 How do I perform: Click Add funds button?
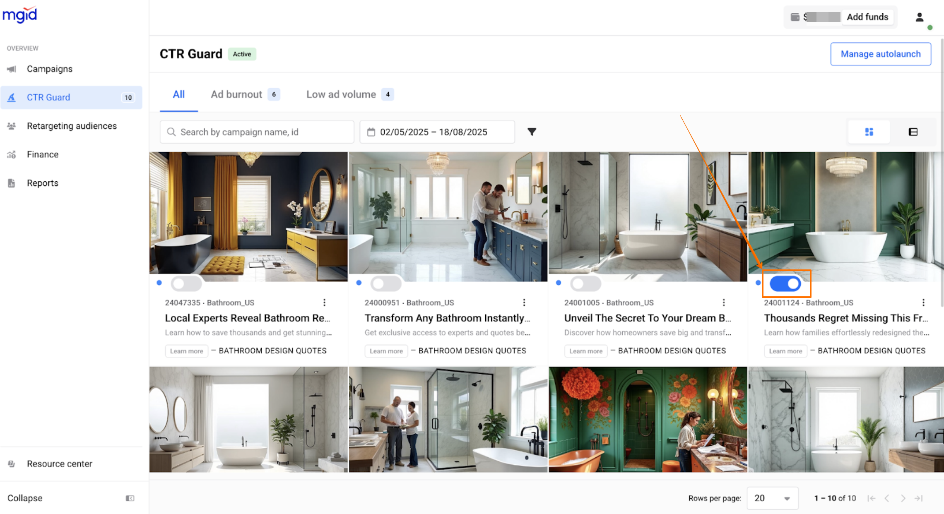click(x=867, y=17)
